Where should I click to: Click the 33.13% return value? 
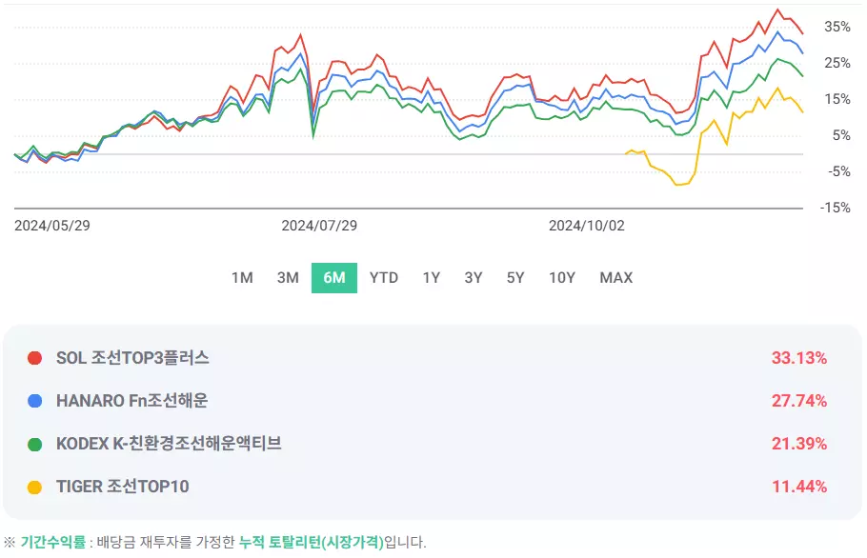[x=799, y=358]
